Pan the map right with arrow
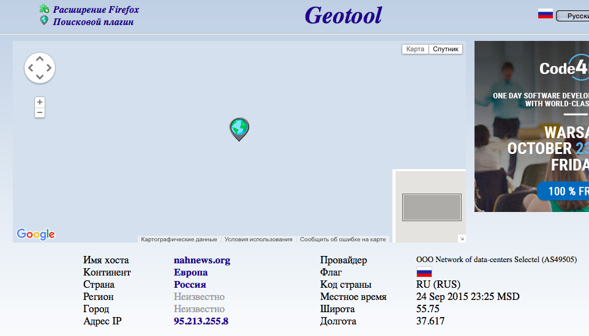This screenshot has width=589, height=336. (49, 68)
